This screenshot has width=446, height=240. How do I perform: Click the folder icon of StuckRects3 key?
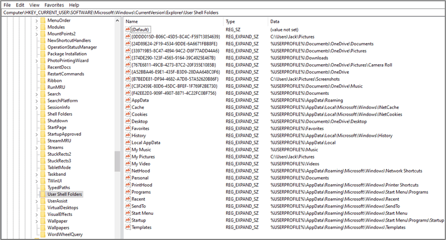tap(43, 161)
